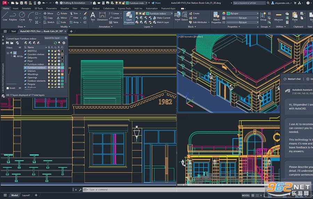Expand the Annotation panel

click(105, 26)
